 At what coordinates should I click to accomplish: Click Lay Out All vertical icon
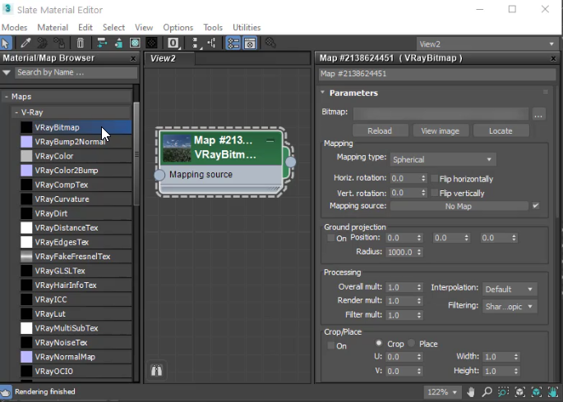[x=196, y=43]
